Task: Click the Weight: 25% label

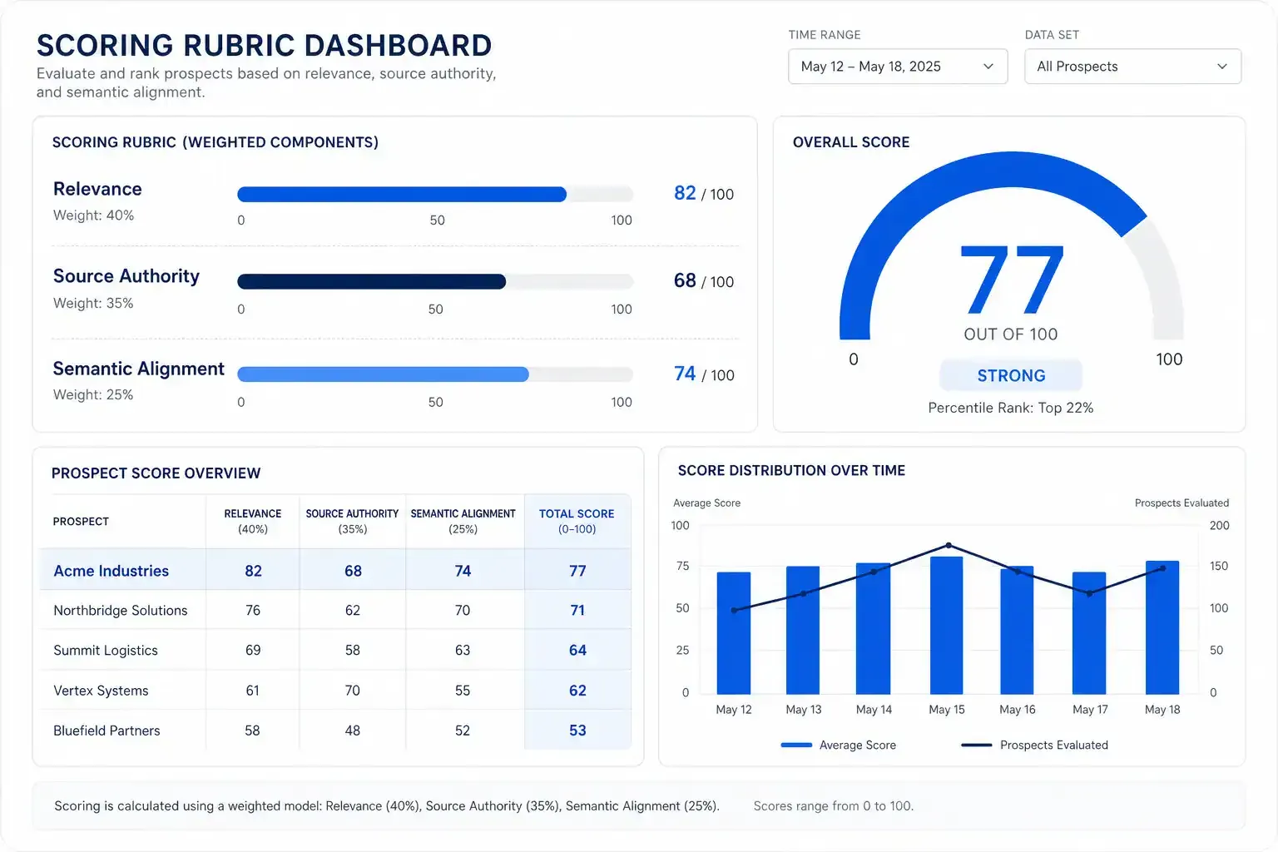Action: (93, 395)
